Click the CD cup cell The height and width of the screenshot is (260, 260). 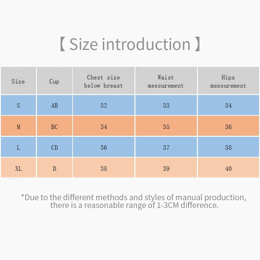[54, 148]
